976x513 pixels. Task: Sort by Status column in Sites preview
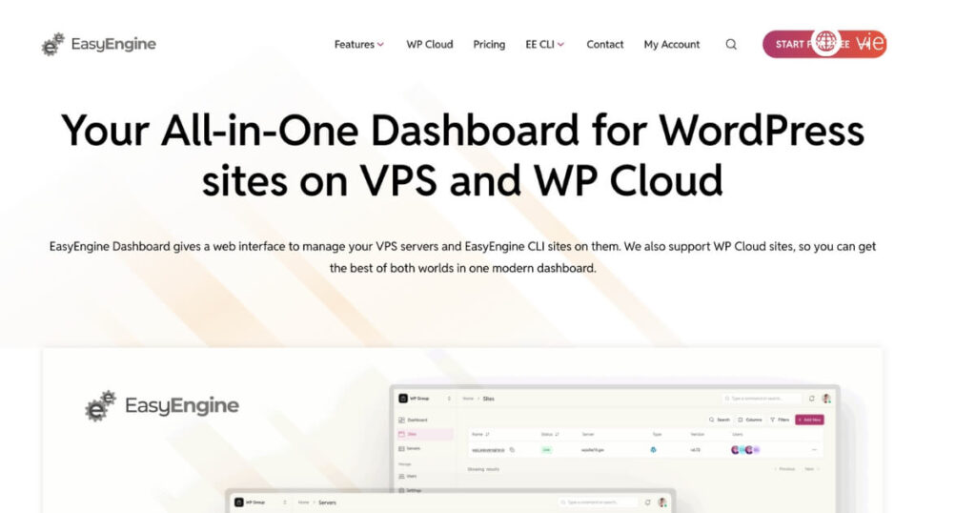tap(550, 435)
